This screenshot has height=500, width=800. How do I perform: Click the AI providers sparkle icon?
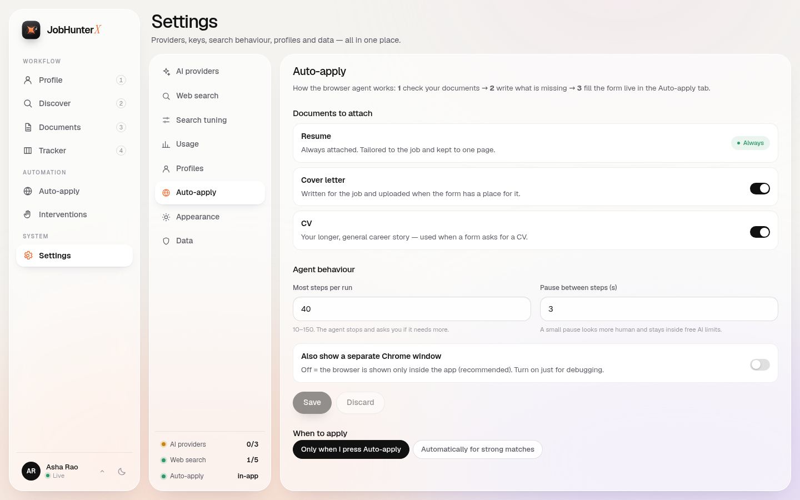click(x=166, y=72)
